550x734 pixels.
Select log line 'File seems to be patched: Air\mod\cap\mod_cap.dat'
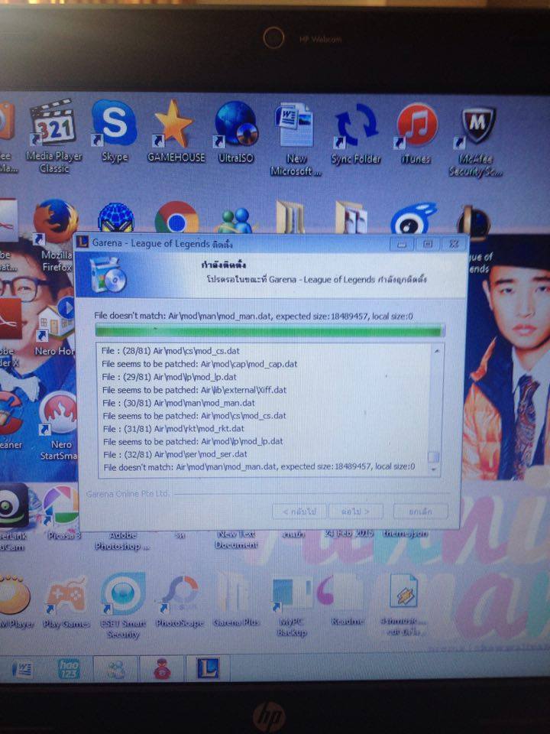(x=199, y=364)
